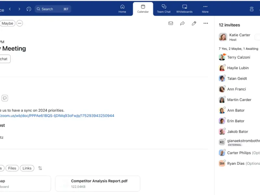
Task: Click the share forward arrow icon
Action: pos(182,23)
